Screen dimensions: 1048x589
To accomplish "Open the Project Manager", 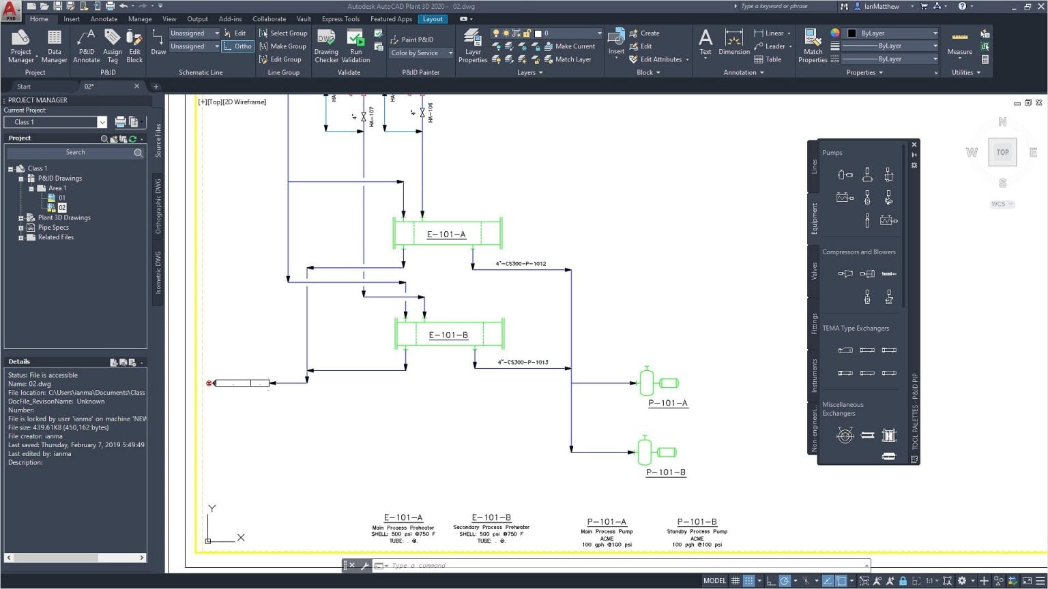I will [20, 46].
